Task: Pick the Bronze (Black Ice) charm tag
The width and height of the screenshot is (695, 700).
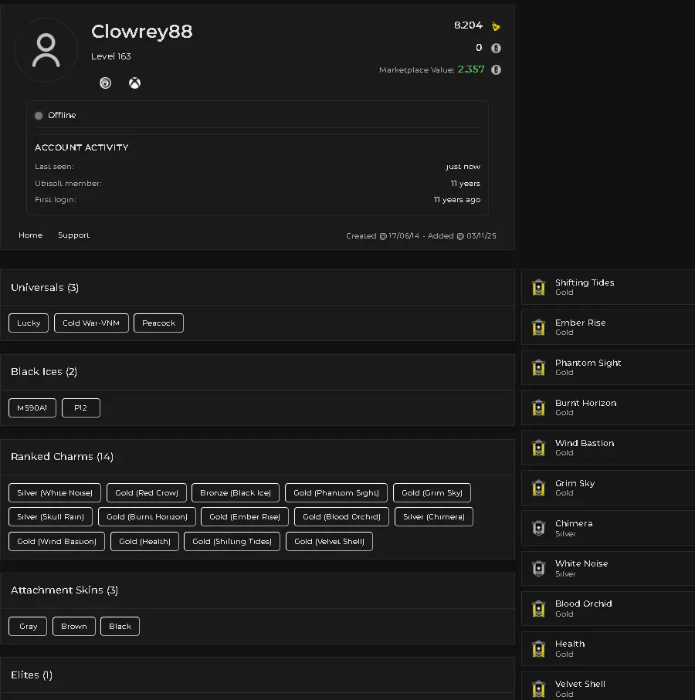Action: pos(236,493)
